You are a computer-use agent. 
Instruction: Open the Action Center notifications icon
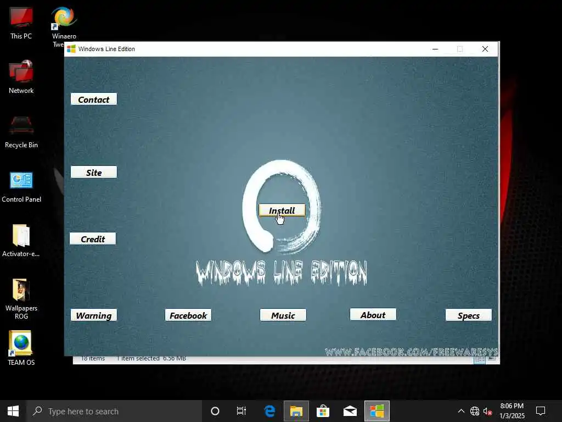541,411
